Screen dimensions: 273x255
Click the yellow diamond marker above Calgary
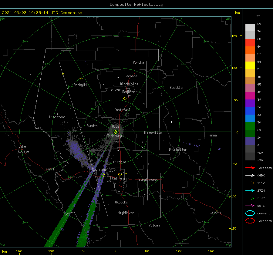coord(120,175)
